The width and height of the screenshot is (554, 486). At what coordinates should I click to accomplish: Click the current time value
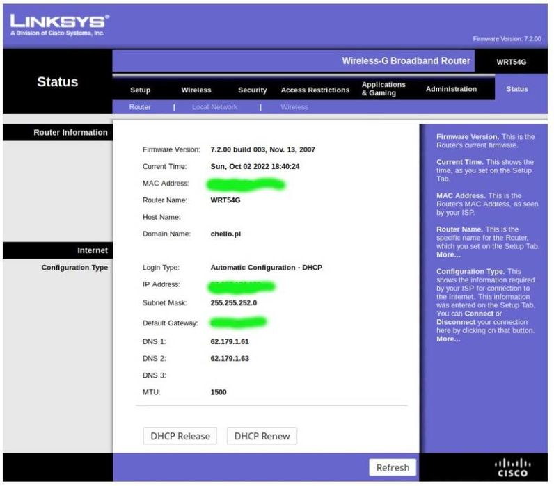(255, 167)
